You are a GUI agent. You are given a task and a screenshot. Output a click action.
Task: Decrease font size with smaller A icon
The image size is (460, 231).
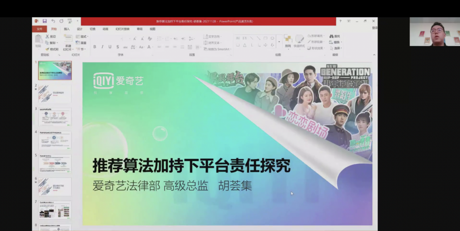click(x=142, y=38)
